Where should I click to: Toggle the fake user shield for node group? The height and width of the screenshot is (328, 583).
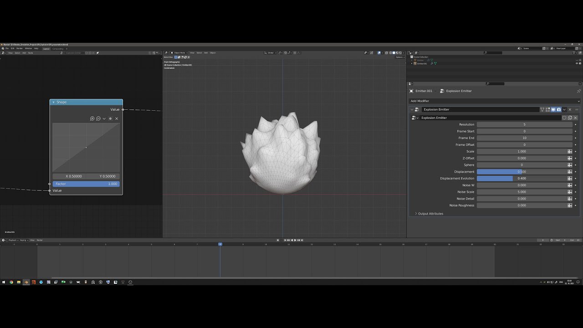point(564,118)
